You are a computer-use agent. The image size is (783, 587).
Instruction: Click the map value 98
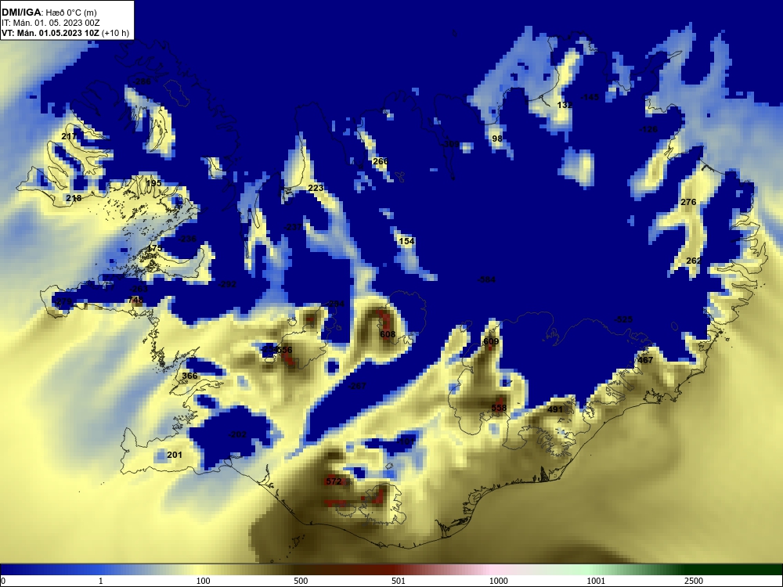(497, 139)
